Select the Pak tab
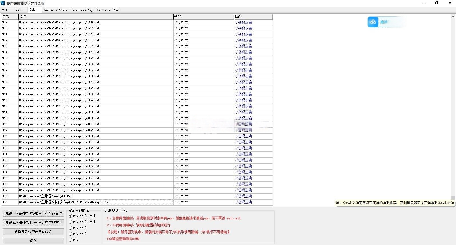The image size is (456, 245). point(32,10)
